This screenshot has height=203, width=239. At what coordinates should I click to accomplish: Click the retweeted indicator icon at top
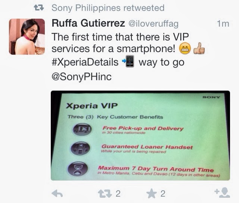coord(39,7)
